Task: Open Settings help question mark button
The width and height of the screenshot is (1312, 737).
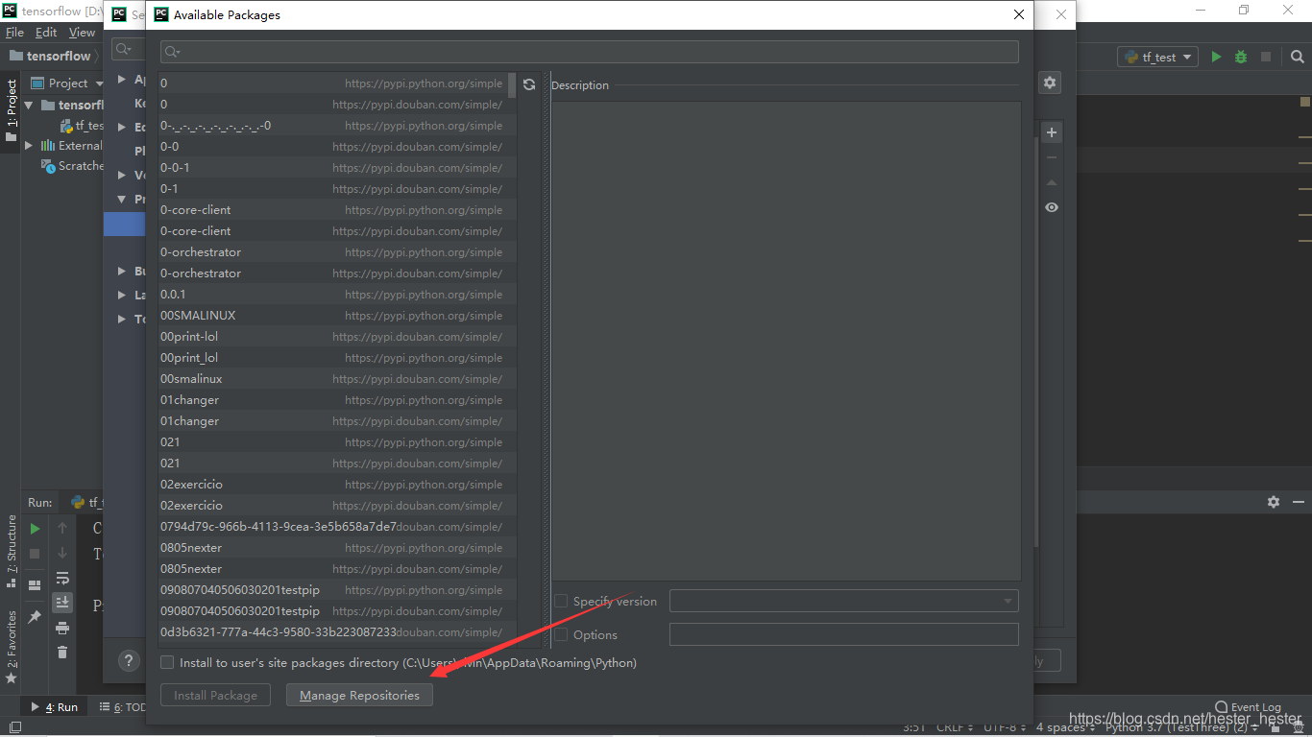Action: pos(129,660)
